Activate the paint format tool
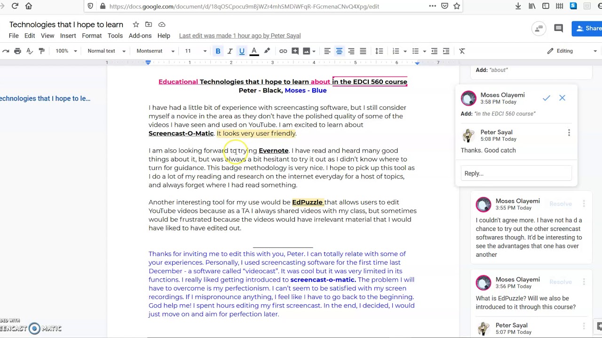Image resolution: width=602 pixels, height=338 pixels. (42, 51)
